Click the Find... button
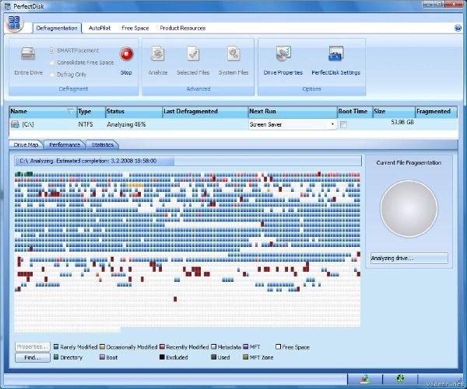The height and width of the screenshot is (389, 467). tap(33, 357)
